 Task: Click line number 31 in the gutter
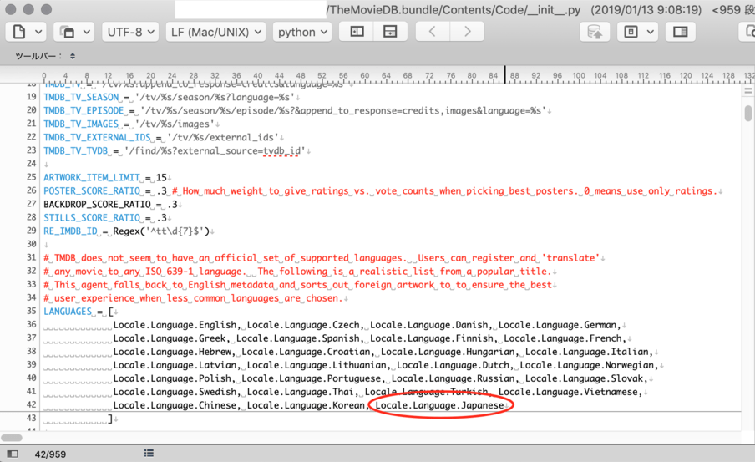[31, 258]
